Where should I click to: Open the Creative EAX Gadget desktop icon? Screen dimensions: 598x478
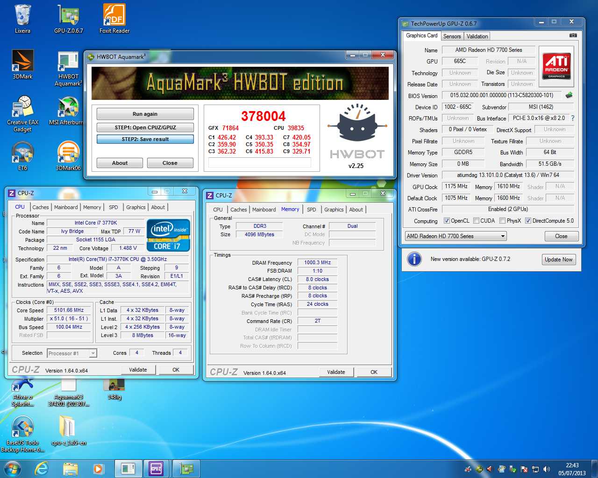point(22,113)
